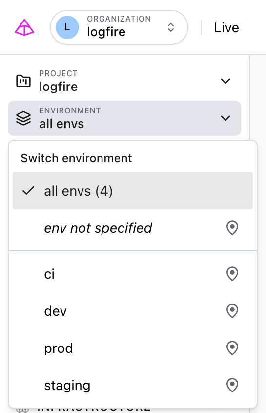Click the environment layers stack icon

point(23,118)
